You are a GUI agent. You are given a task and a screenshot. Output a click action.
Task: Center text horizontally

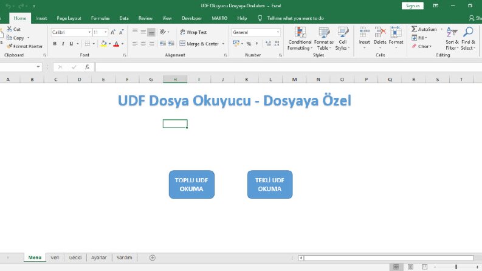[x=143, y=44]
